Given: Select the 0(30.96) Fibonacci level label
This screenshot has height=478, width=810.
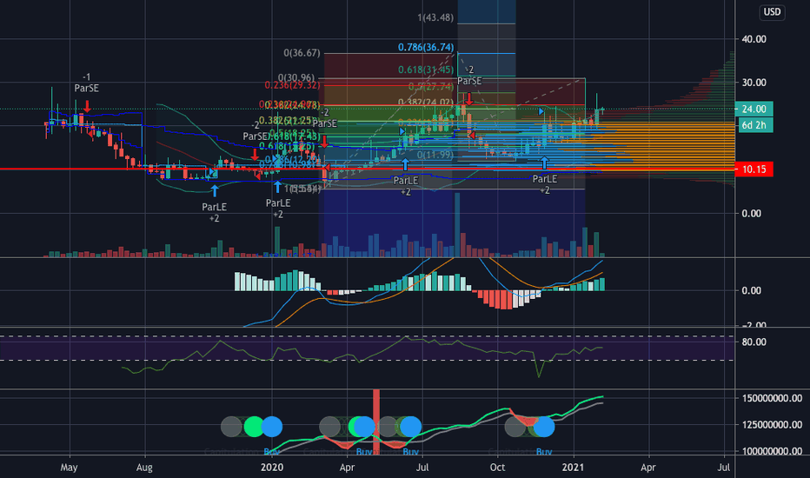Looking at the screenshot, I should pyautogui.click(x=296, y=78).
